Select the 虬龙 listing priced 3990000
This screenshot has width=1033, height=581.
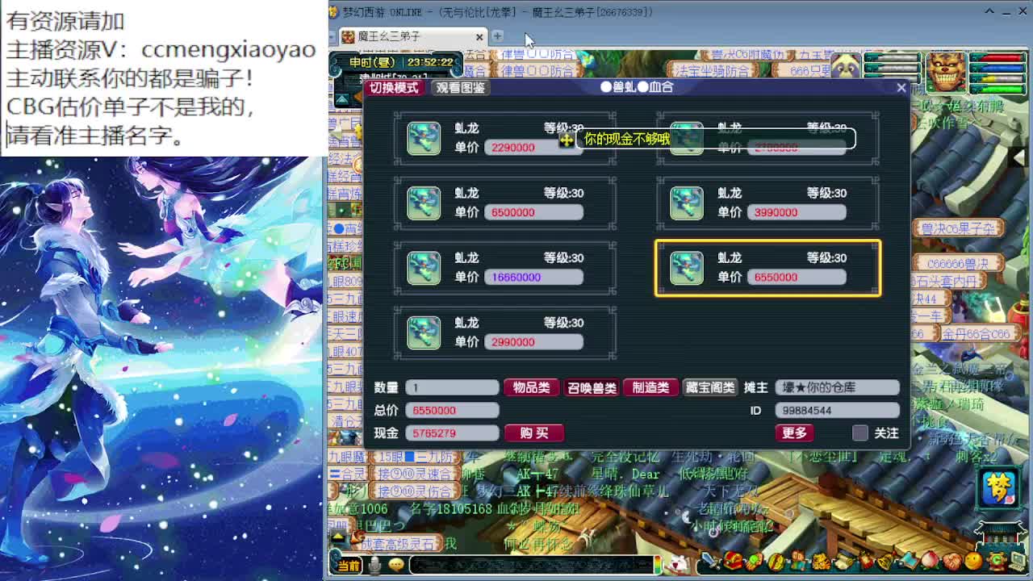point(768,203)
